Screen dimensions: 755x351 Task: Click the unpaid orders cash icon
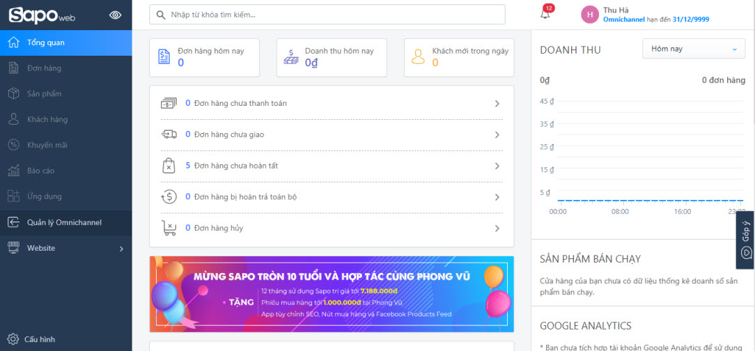tap(169, 104)
